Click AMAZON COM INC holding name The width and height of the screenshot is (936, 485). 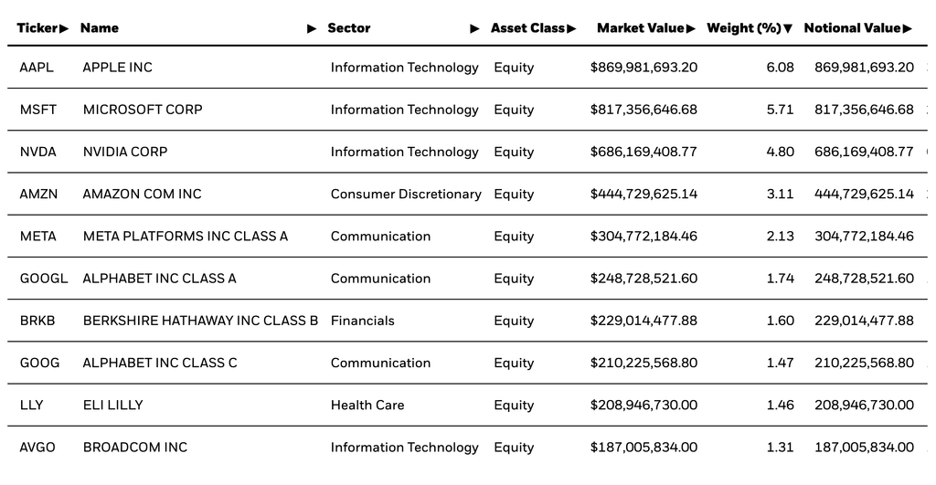pyautogui.click(x=142, y=194)
